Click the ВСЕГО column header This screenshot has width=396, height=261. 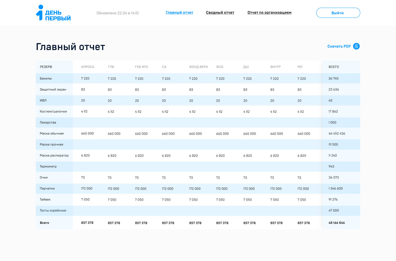(334, 67)
